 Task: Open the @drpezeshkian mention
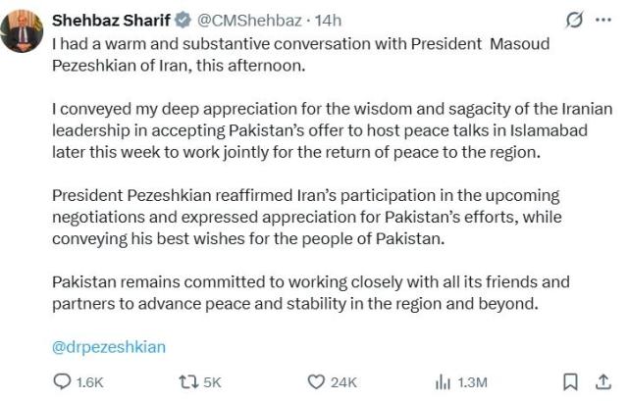pyautogui.click(x=109, y=346)
